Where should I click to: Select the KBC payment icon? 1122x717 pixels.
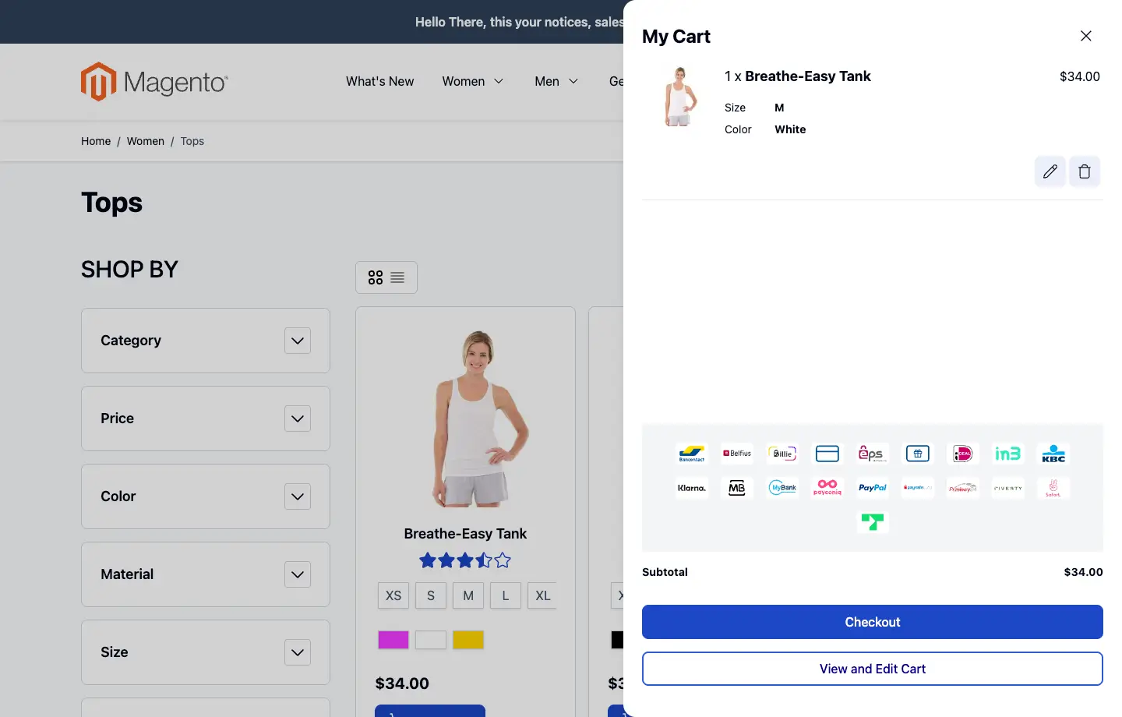tap(1053, 454)
